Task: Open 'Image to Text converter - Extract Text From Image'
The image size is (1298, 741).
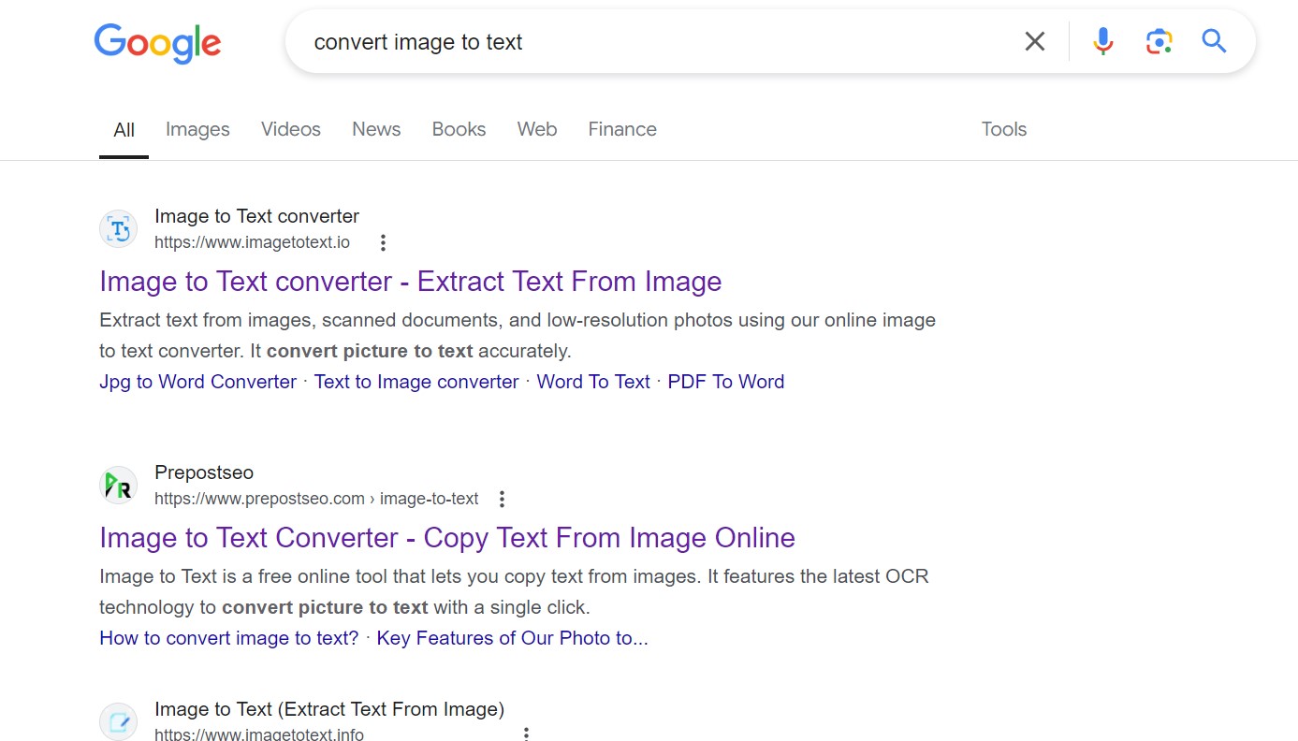Action: click(411, 282)
